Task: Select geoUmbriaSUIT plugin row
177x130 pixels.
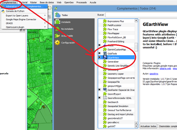Action: (116, 118)
